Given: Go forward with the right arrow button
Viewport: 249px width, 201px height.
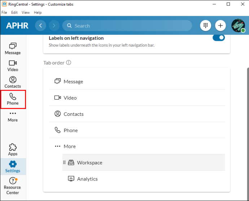Looking at the screenshot, I should [x=54, y=26].
